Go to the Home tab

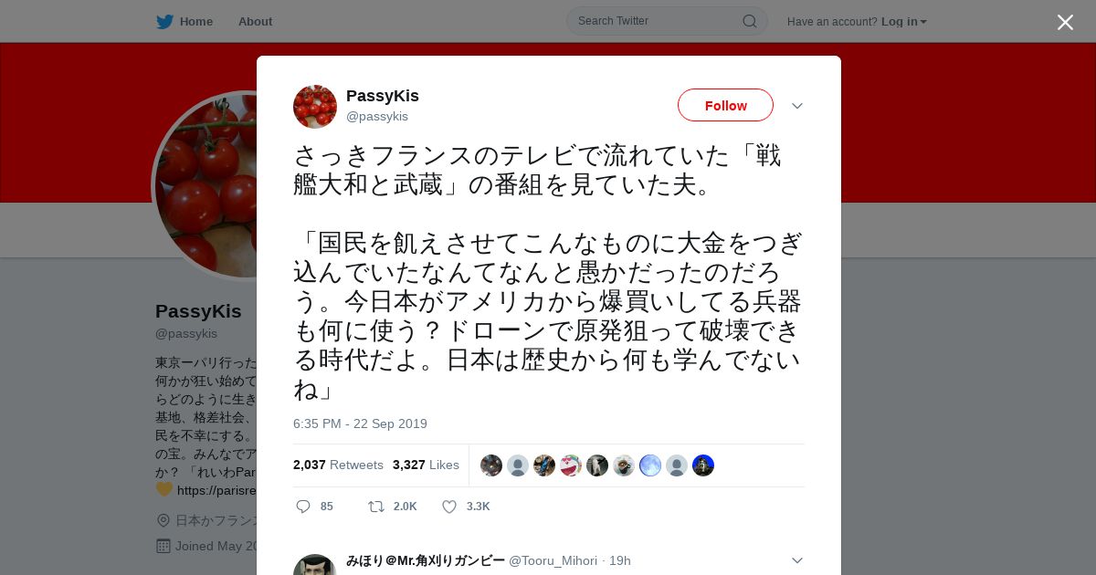tap(184, 21)
